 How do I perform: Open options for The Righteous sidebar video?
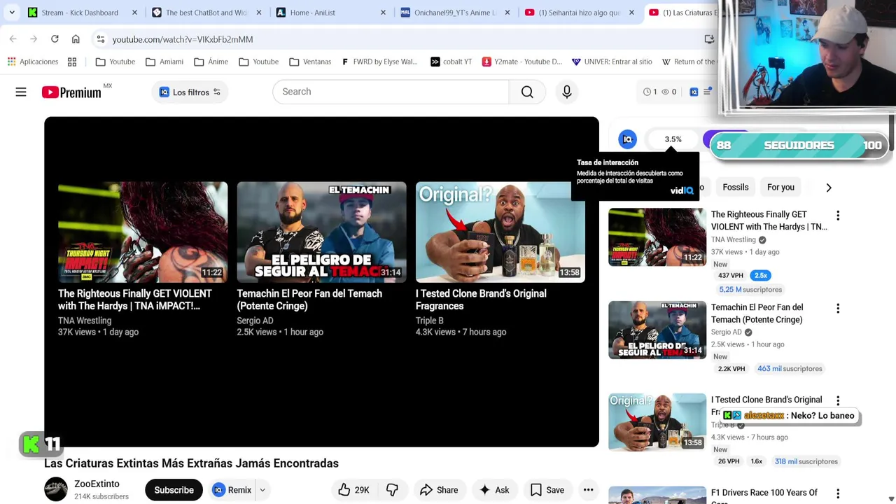point(838,216)
